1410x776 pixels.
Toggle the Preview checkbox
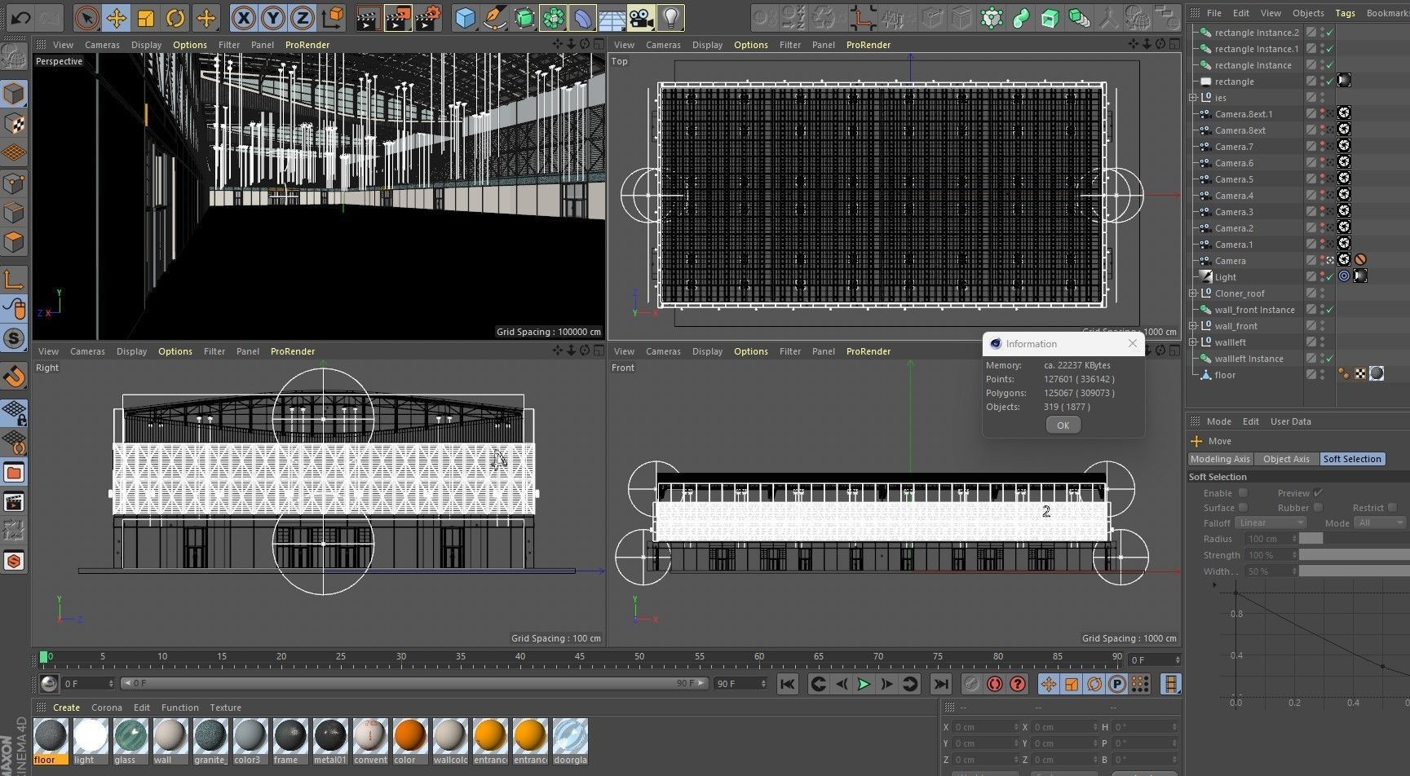pyautogui.click(x=1318, y=493)
